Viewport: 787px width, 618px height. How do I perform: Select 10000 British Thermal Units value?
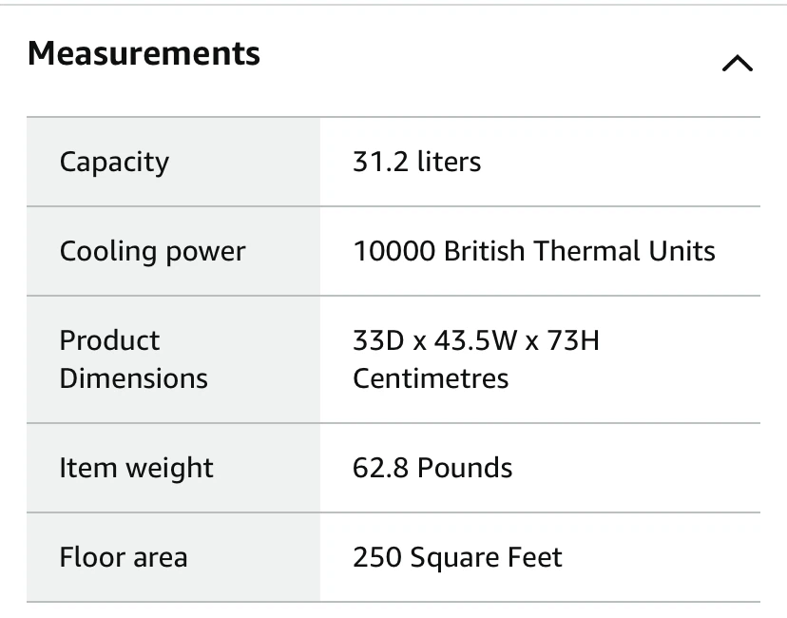(x=534, y=251)
